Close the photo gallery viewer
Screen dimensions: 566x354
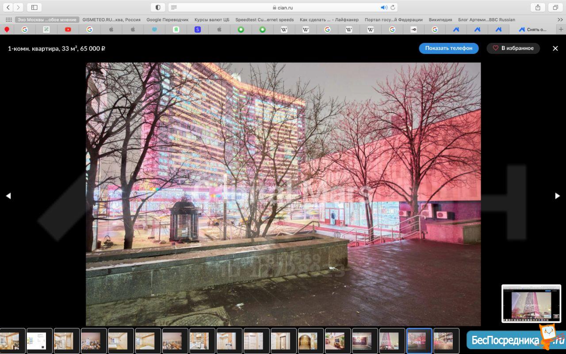click(x=555, y=48)
